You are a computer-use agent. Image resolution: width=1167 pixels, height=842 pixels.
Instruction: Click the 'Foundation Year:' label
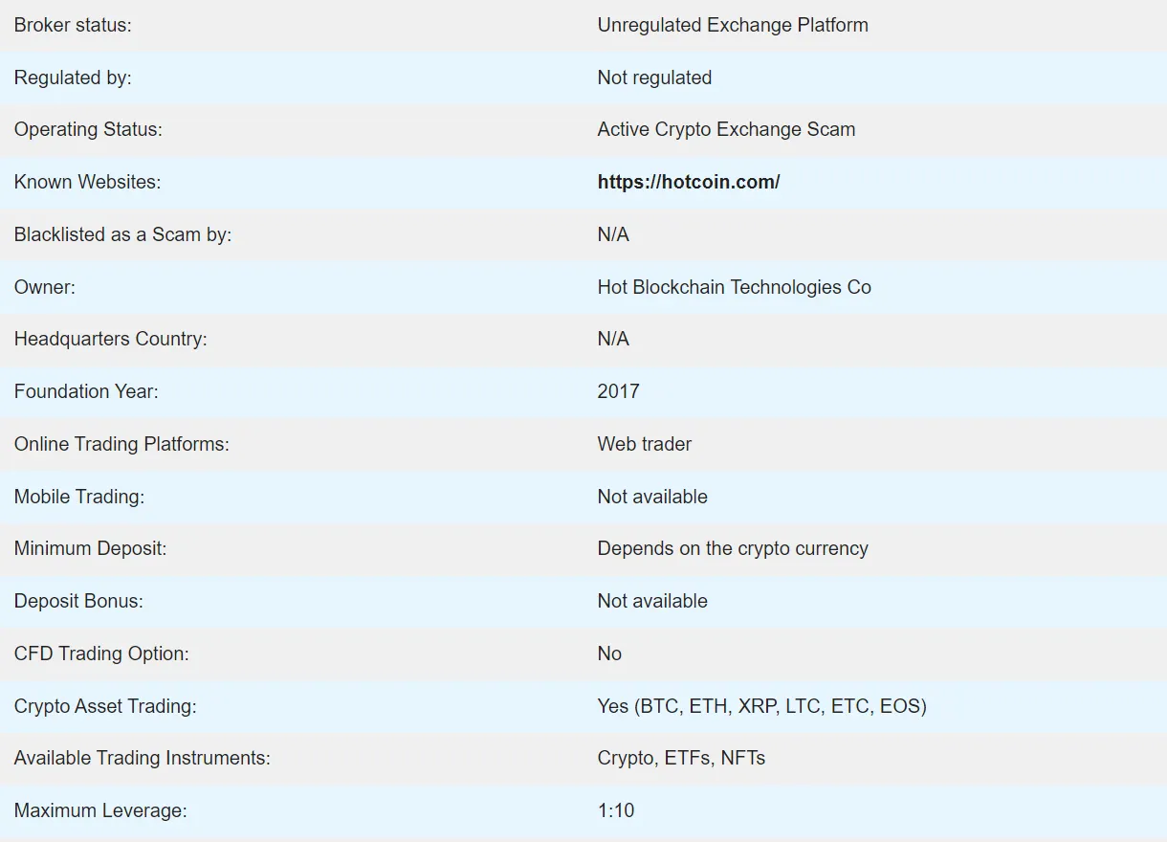[x=86, y=391]
